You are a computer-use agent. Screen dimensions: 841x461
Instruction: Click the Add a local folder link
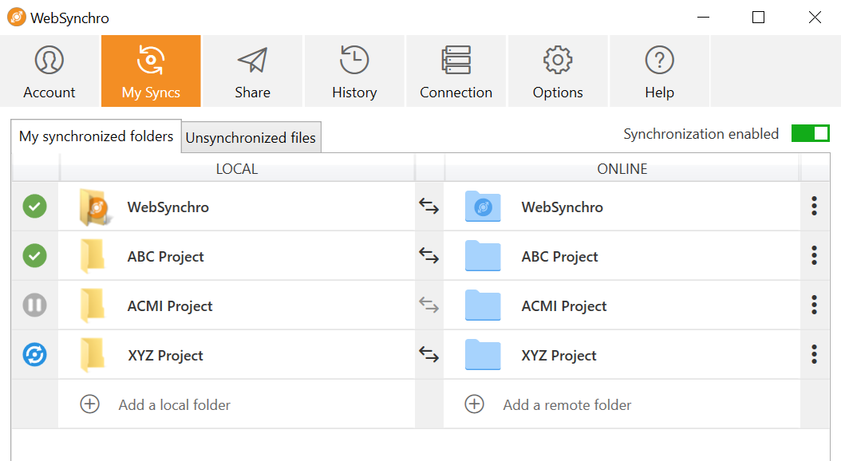174,405
